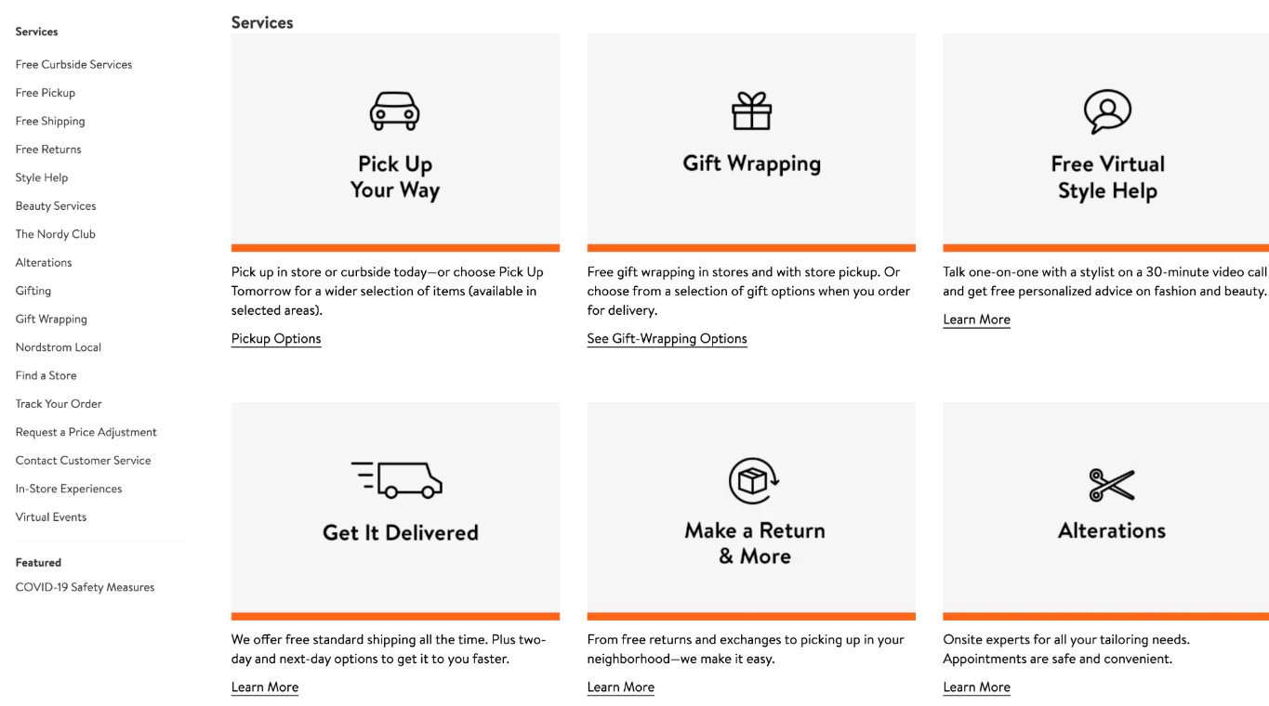Click Learn More under Get It Delivered
The width and height of the screenshot is (1269, 706).
click(265, 687)
